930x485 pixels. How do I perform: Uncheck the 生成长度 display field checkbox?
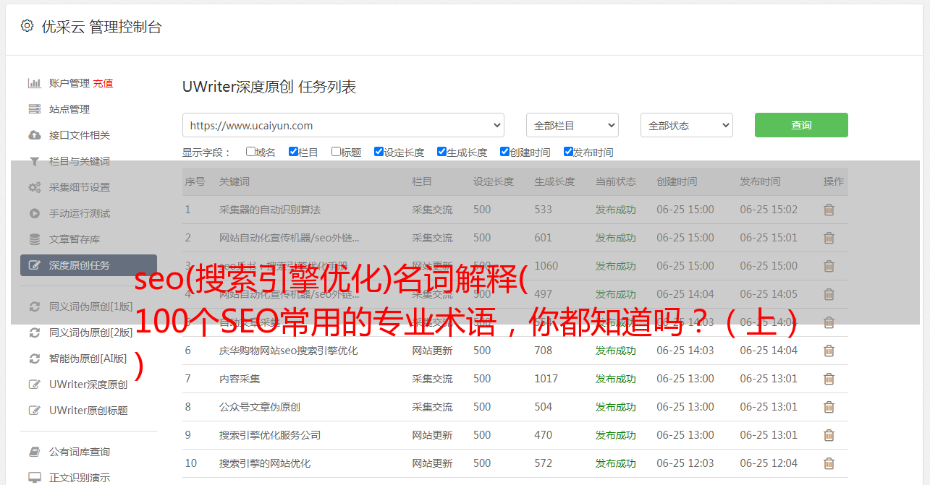pyautogui.click(x=441, y=152)
